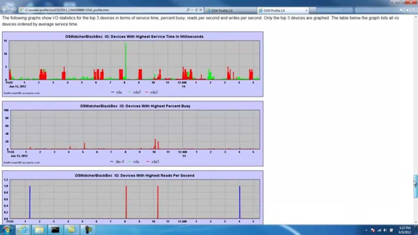The width and height of the screenshot is (418, 235).
Task: Open the Action Center flag tray icon
Action: pos(373,230)
